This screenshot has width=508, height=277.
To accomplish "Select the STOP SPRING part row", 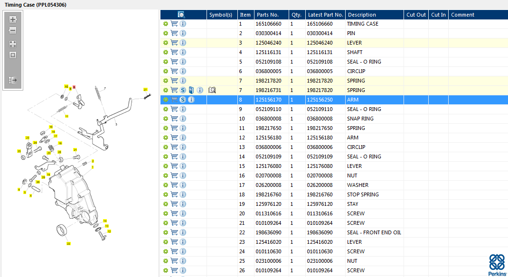I will 363,194.
